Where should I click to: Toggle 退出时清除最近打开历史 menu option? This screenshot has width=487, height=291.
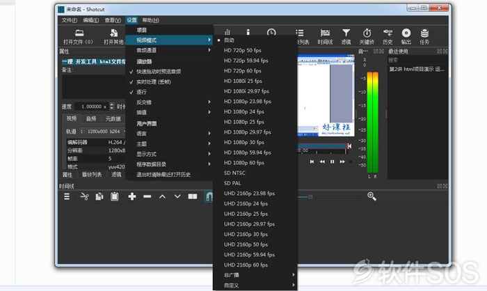point(169,175)
